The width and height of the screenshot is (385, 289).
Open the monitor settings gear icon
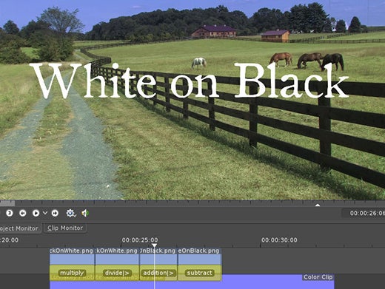click(x=71, y=213)
